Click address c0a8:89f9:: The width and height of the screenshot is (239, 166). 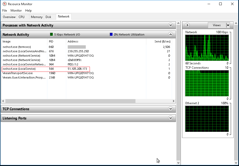tap(74, 60)
